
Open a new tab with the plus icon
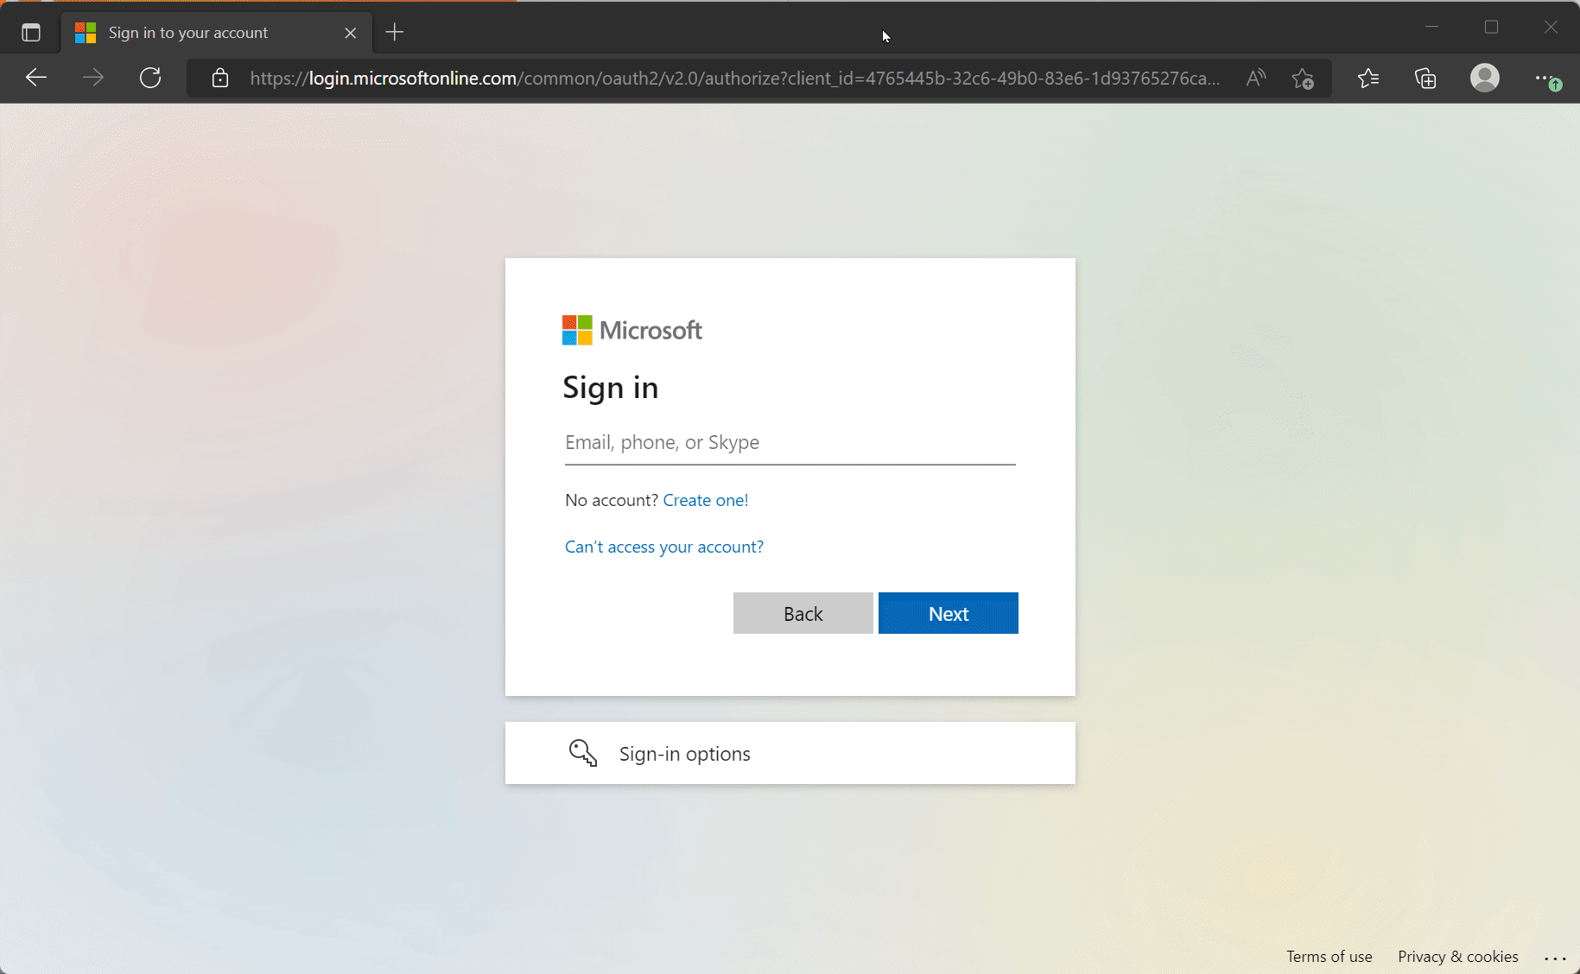[x=395, y=33]
